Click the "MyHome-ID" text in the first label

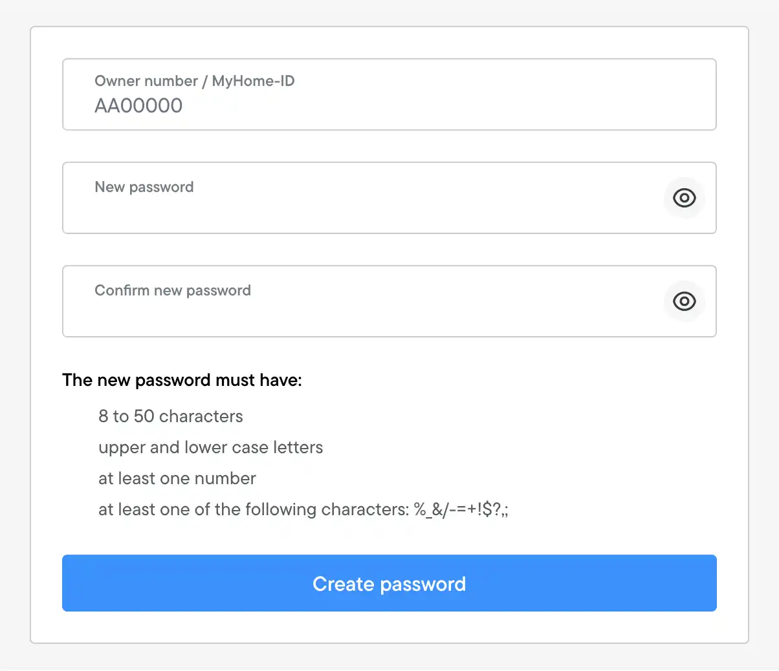coord(253,81)
